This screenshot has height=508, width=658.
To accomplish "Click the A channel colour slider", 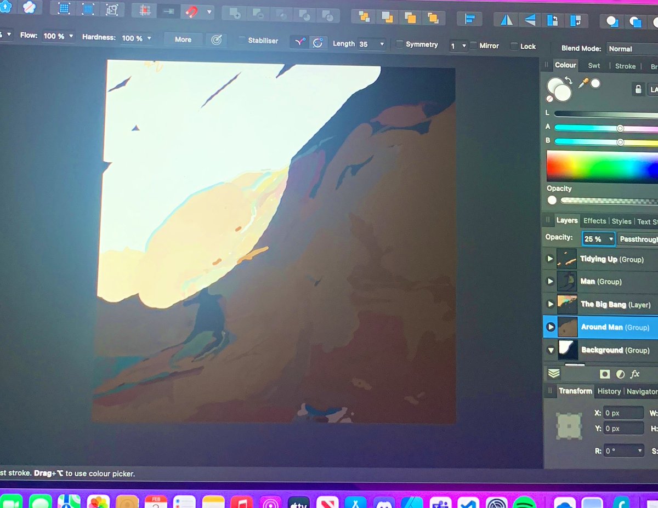I will 606,128.
